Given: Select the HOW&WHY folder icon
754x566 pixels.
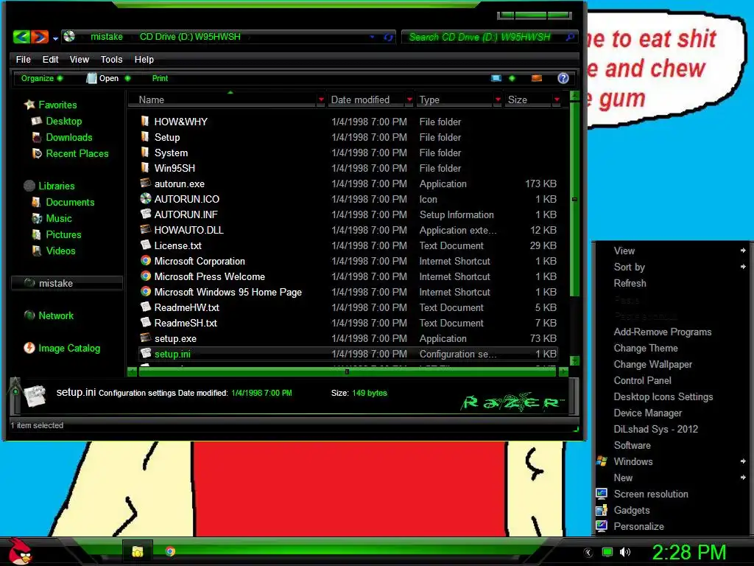Looking at the screenshot, I should coord(145,121).
